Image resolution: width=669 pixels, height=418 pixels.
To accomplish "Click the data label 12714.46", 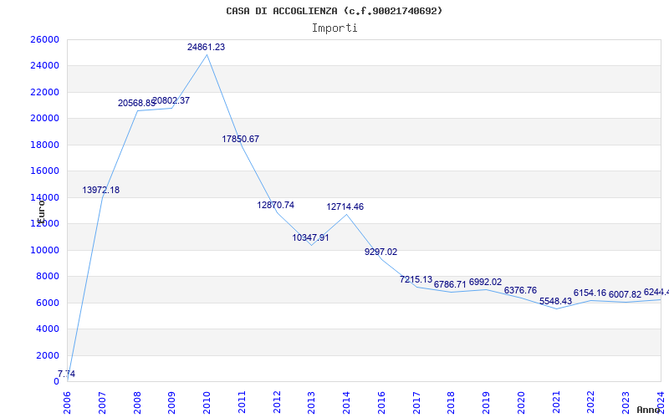I will point(345,206).
